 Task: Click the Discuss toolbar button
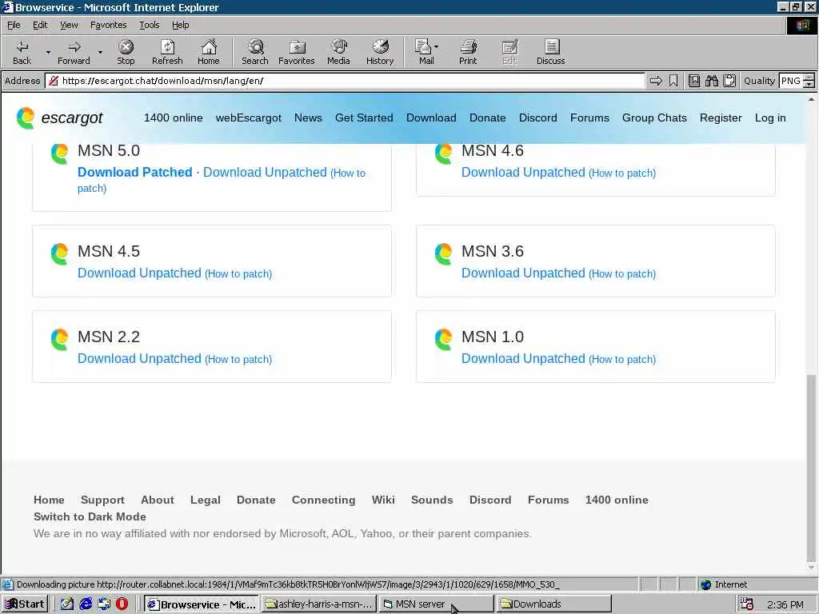click(550, 52)
